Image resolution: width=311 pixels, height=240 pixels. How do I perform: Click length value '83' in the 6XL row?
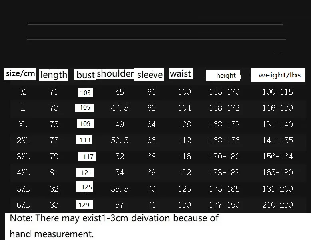coord(54,205)
